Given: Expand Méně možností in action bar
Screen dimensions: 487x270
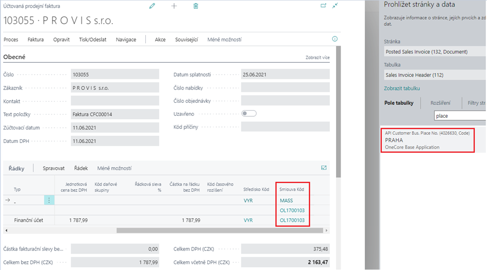Looking at the screenshot, I should point(224,40).
